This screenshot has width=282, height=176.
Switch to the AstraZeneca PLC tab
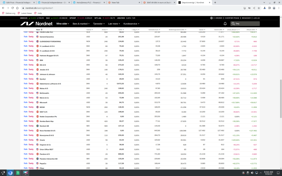tap(88, 2)
